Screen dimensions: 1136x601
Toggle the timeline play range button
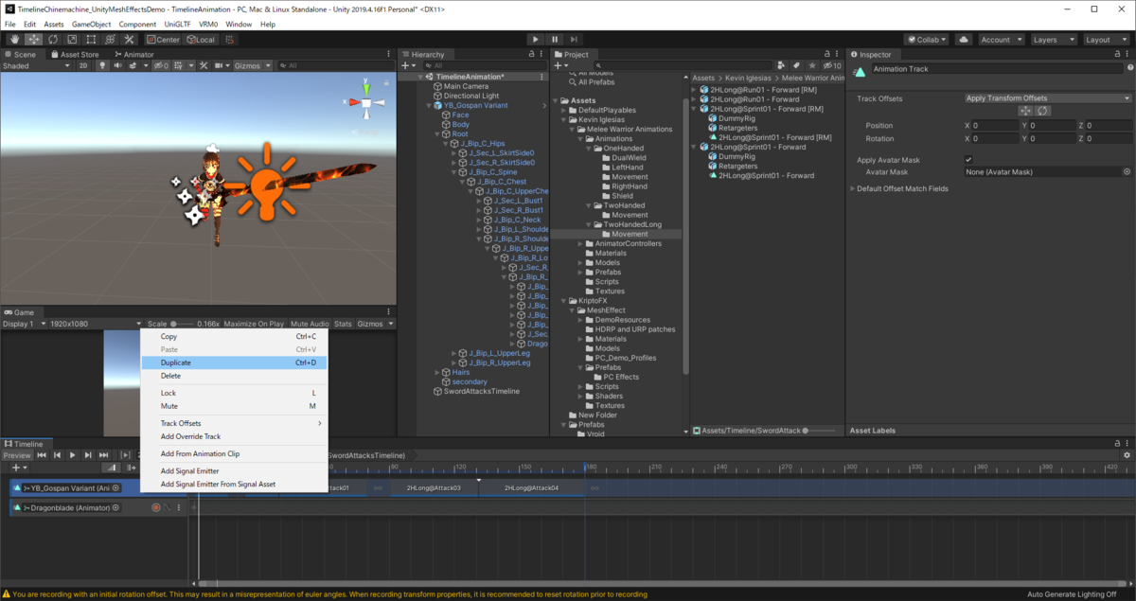click(x=127, y=455)
